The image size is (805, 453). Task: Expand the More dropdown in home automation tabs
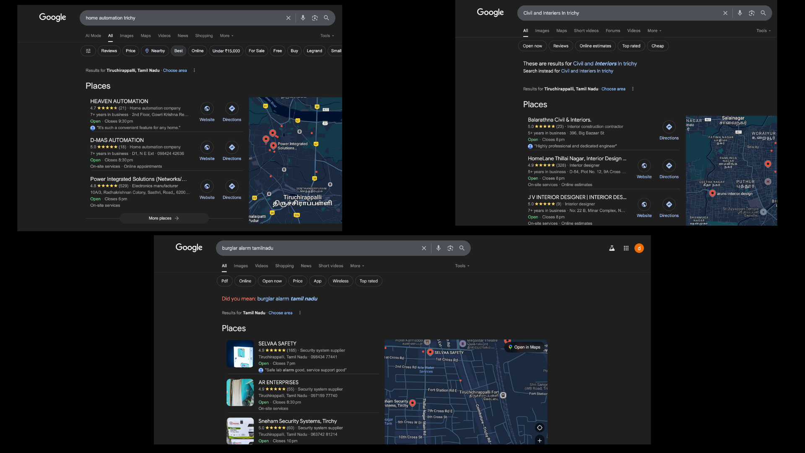pos(226,36)
